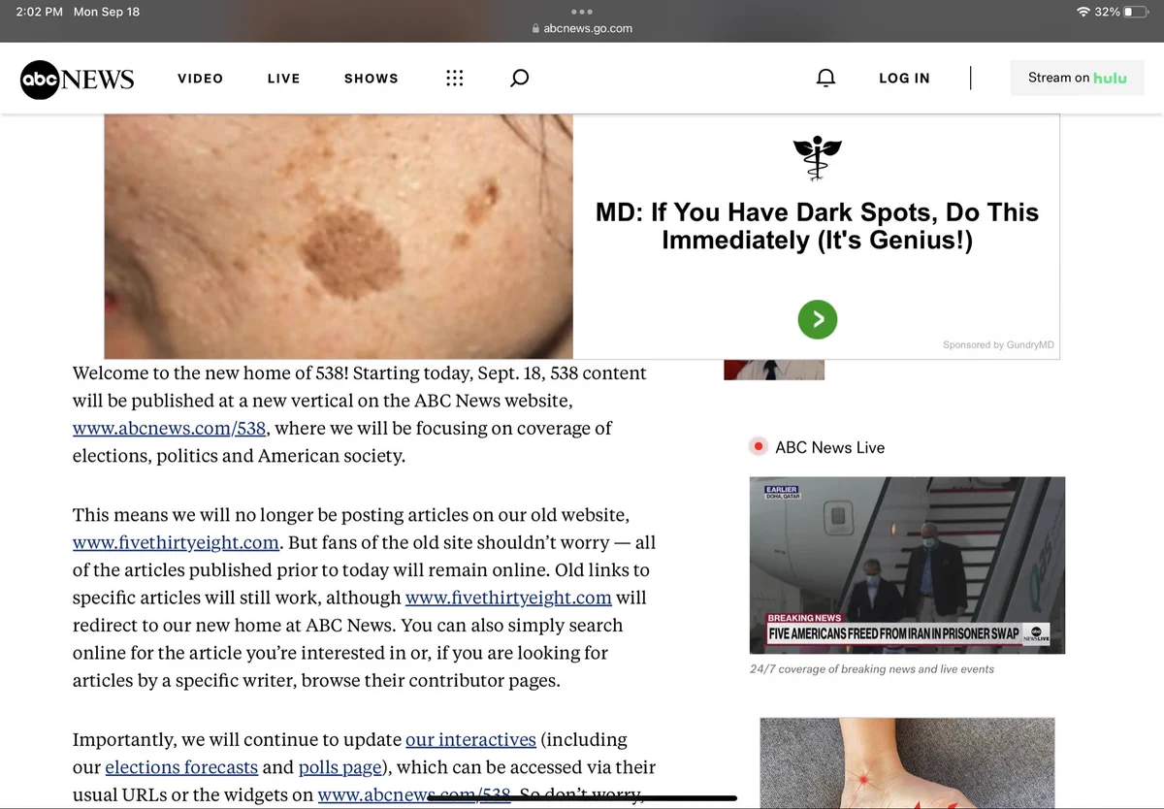
Task: Open the www.fivethirtyeight.com link after old website
Action: tap(176, 542)
